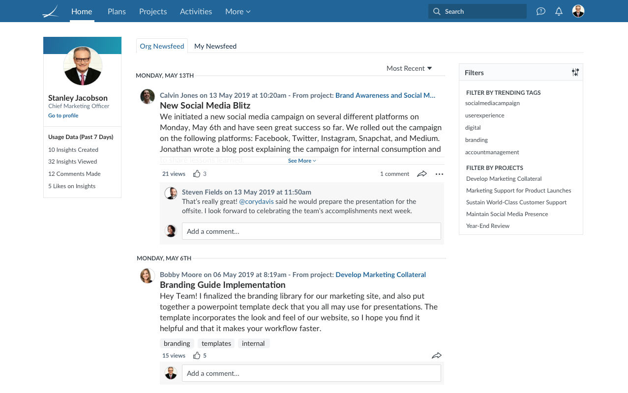Open the New Social Media Blitz title

pyautogui.click(x=205, y=106)
